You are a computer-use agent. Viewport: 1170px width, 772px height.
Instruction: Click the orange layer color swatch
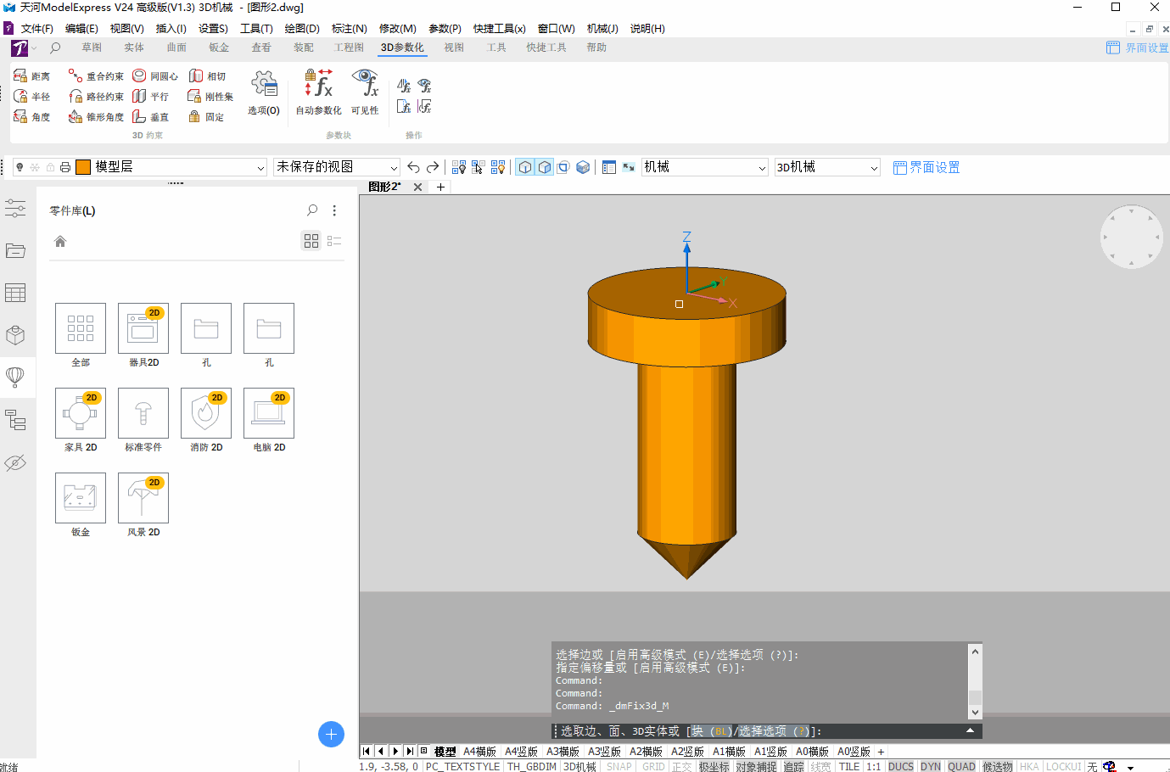(x=83, y=167)
